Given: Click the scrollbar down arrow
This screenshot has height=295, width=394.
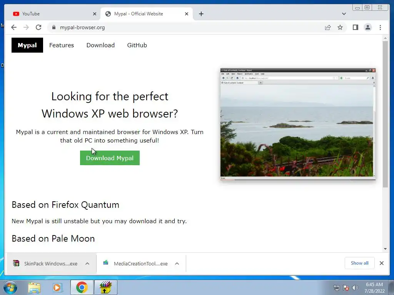Looking at the screenshot, I should [x=385, y=249].
